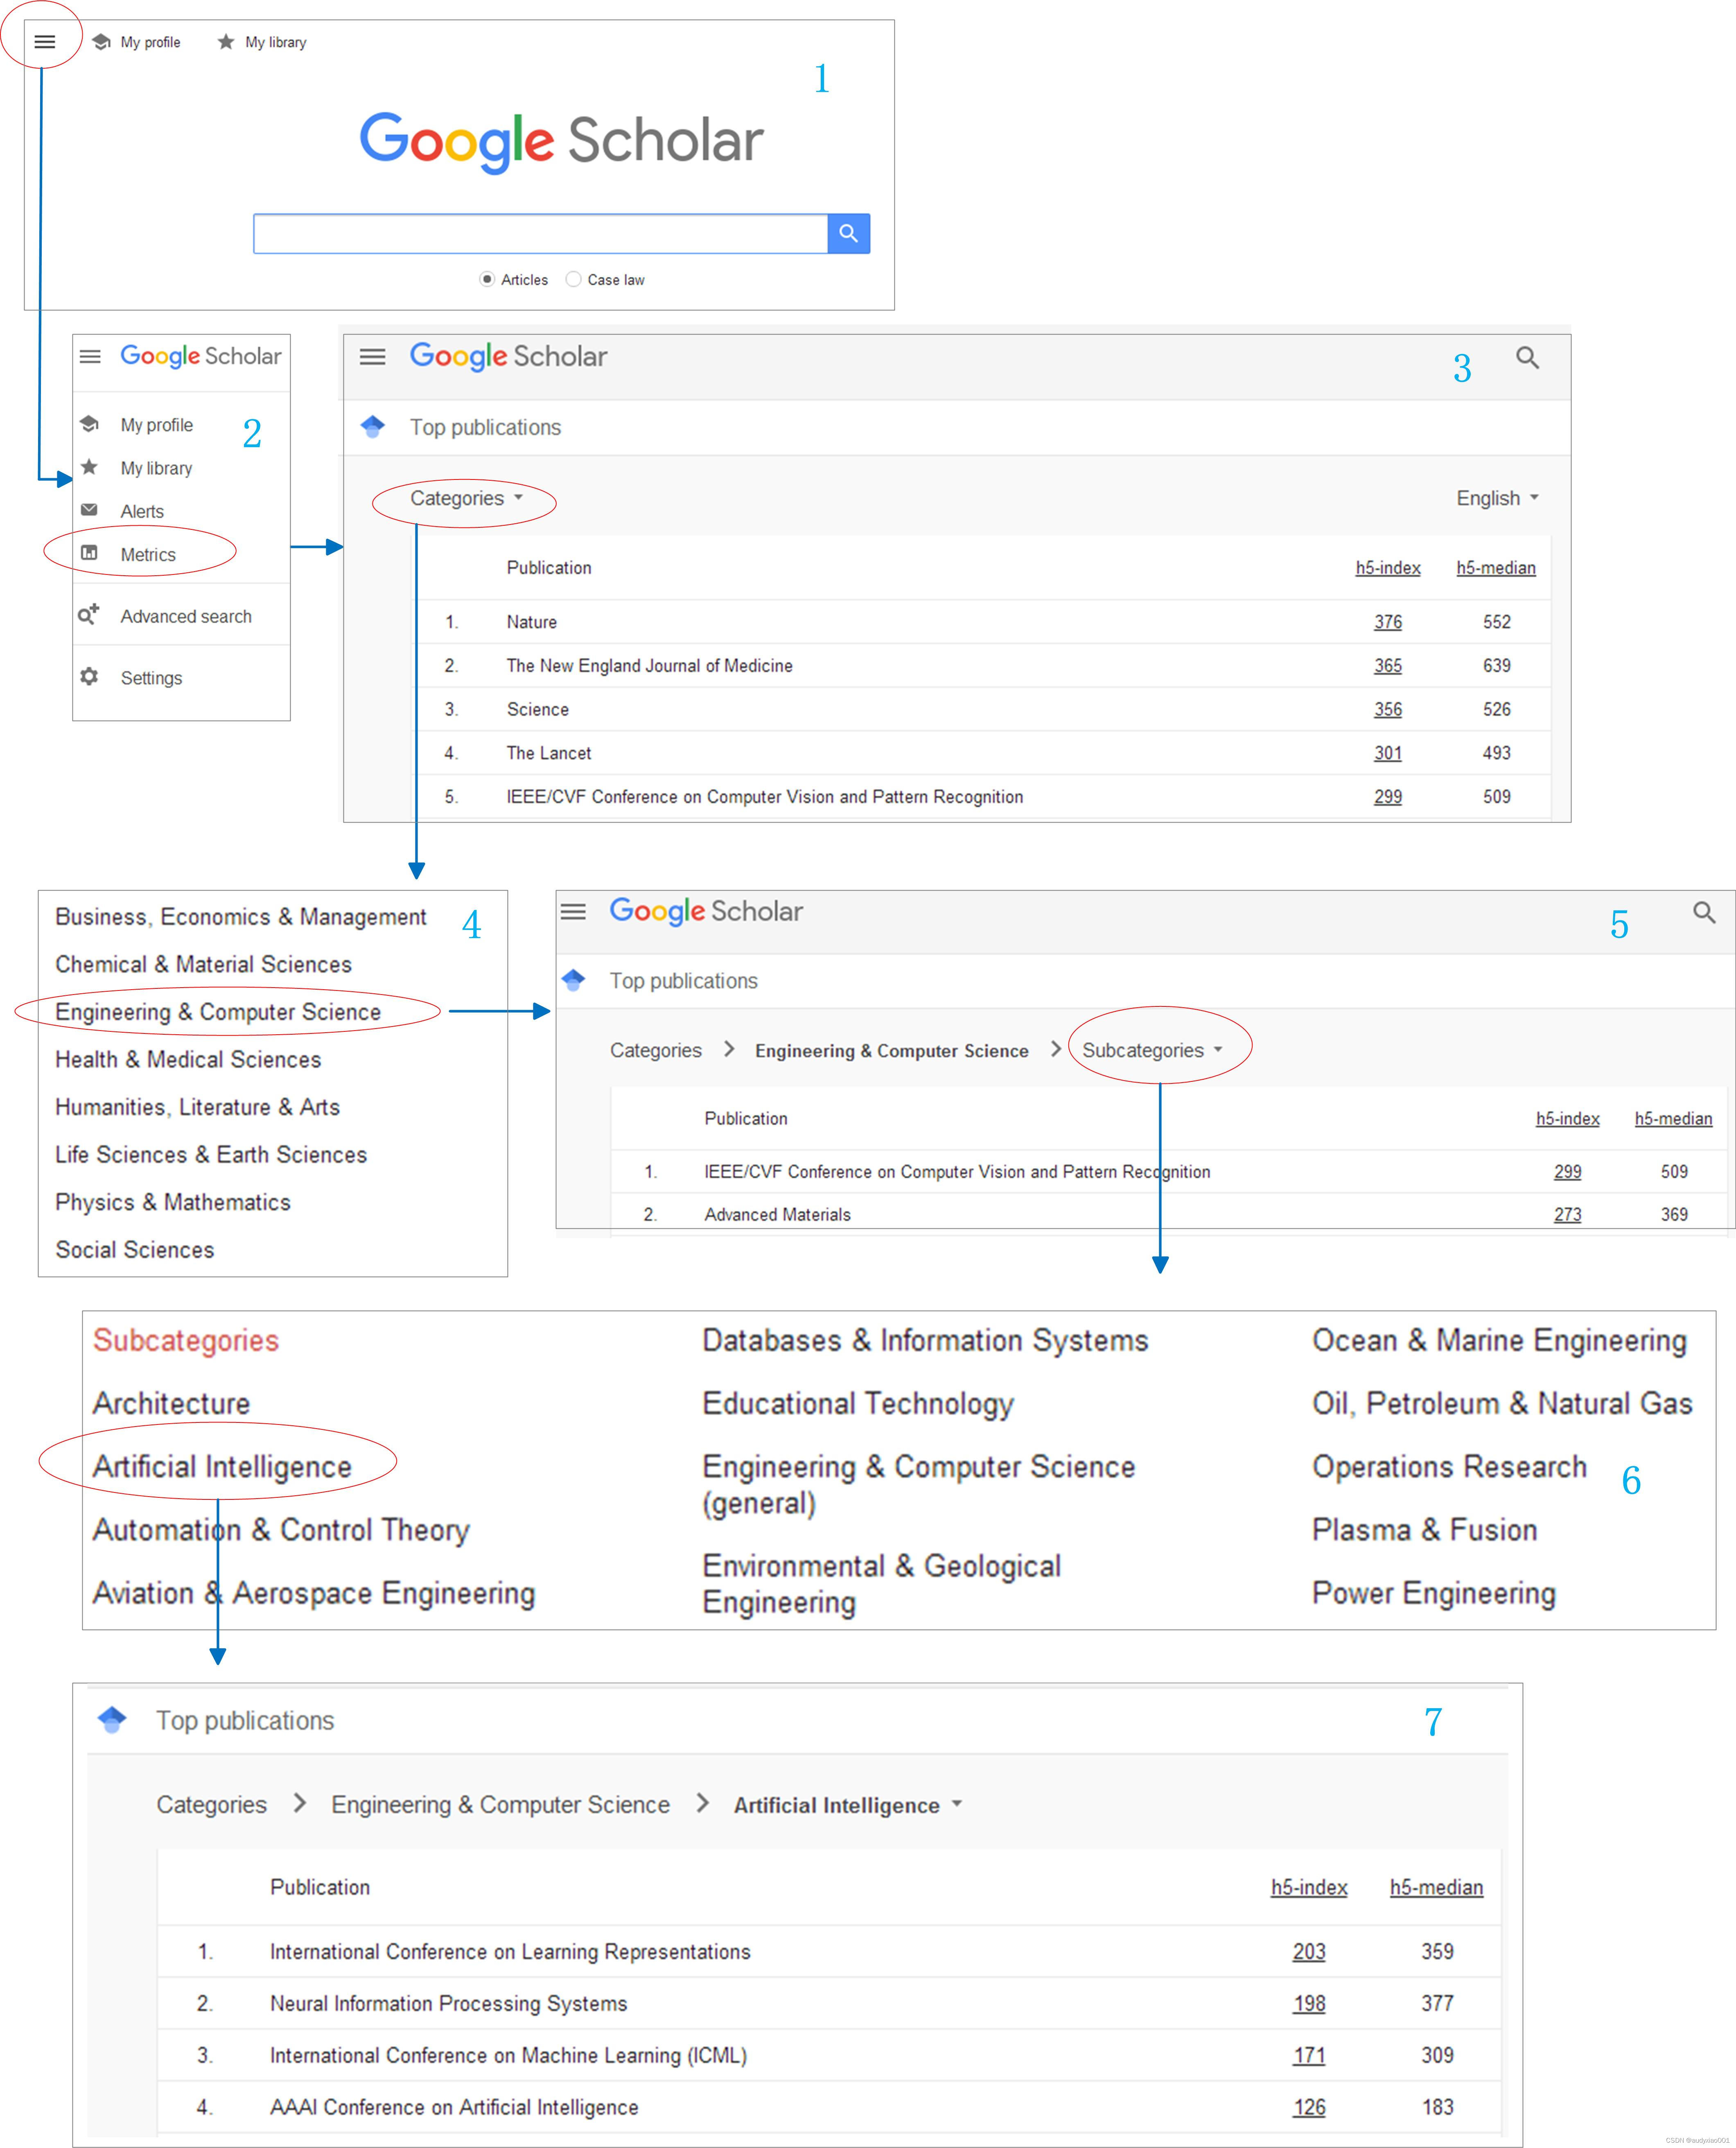Image resolution: width=1736 pixels, height=2148 pixels.
Task: Open Artificial Intelligence breadcrumb dropdown
Action: click(x=848, y=1805)
